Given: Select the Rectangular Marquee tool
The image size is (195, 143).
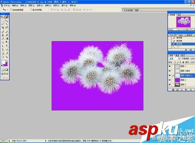Looking at the screenshot, I should tap(3, 21).
